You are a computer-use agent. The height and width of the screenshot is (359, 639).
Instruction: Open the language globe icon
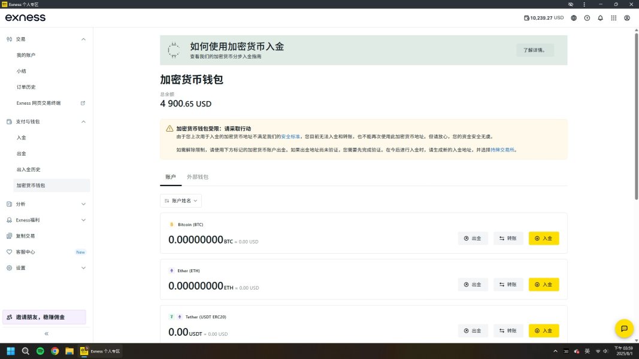pyautogui.click(x=574, y=18)
